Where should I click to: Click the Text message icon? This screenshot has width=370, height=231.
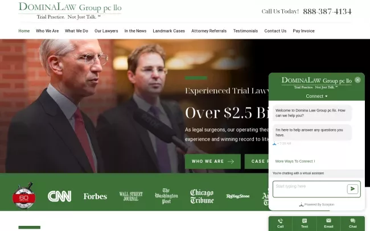click(305, 221)
